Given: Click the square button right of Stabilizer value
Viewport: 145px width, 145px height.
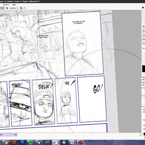Looking at the screenshot, I should pos(21,8).
